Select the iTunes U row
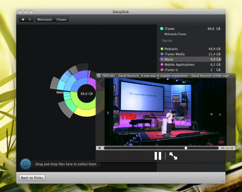The height and width of the screenshot is (192, 242). click(190, 70)
